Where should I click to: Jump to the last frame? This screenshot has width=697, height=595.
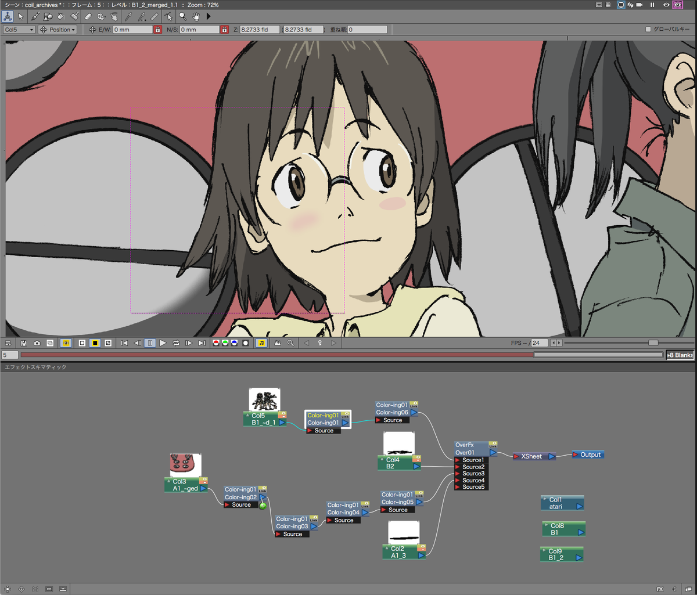click(202, 343)
